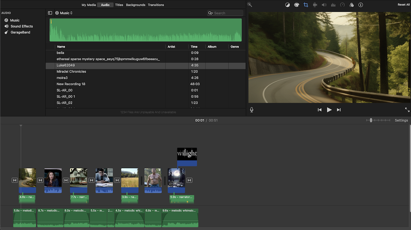
Task: Open the Color Balance tool
Action: coord(288,5)
